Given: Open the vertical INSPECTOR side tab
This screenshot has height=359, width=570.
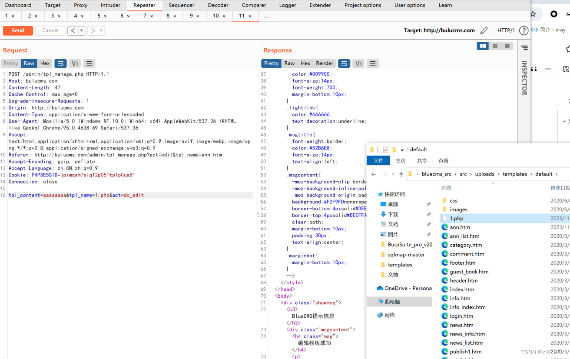Looking at the screenshot, I should coord(524,78).
